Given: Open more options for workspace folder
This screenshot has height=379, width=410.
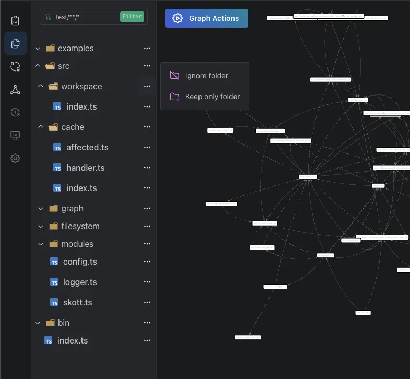Looking at the screenshot, I should click(147, 86).
